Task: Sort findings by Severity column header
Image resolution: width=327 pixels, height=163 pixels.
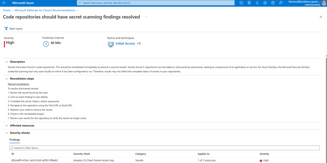Action: [x=264, y=154]
